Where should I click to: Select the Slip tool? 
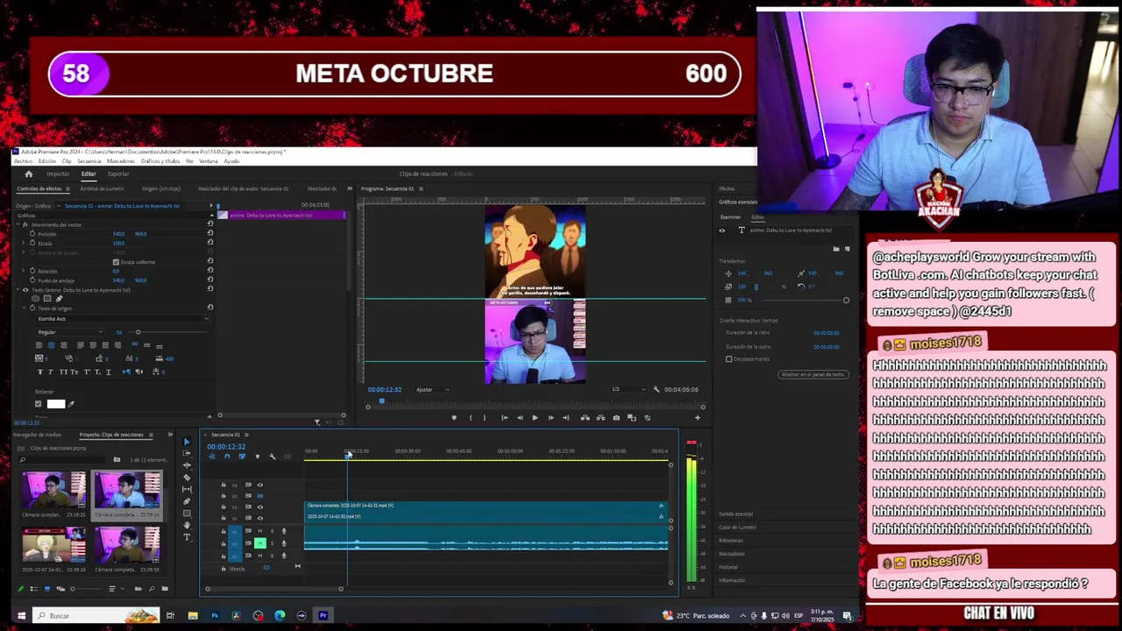187,489
